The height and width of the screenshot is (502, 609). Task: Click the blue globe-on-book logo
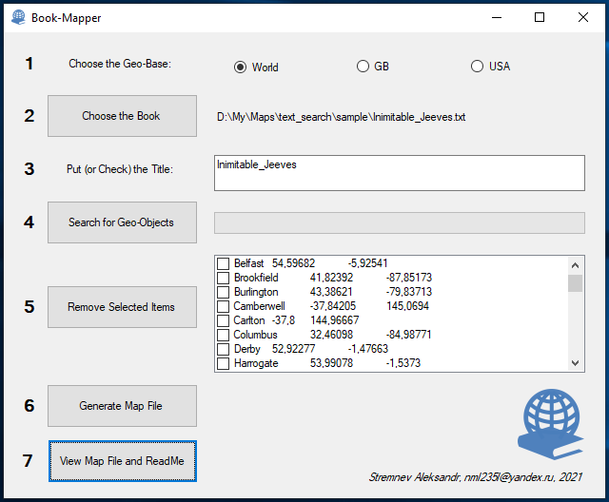[551, 424]
